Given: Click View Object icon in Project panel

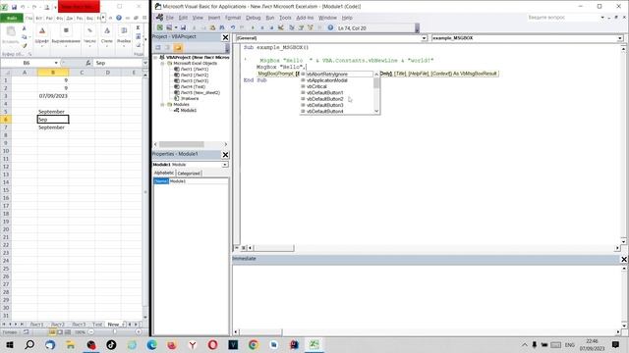Looking at the screenshot, I should [x=168, y=48].
